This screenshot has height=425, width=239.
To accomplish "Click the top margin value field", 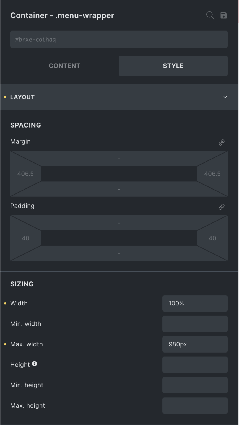I will pyautogui.click(x=119, y=158).
